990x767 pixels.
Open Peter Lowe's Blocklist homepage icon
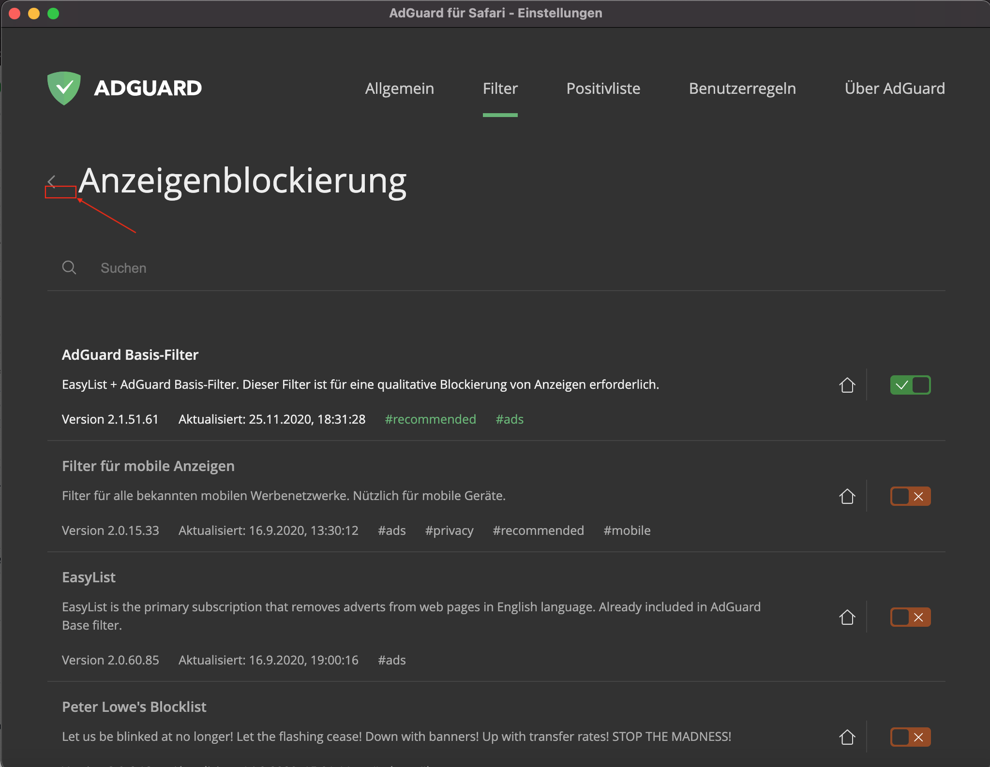coord(847,737)
